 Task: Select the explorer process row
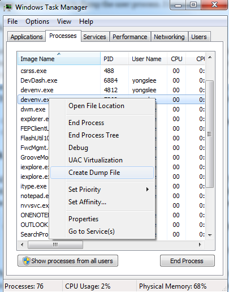coord(33,119)
